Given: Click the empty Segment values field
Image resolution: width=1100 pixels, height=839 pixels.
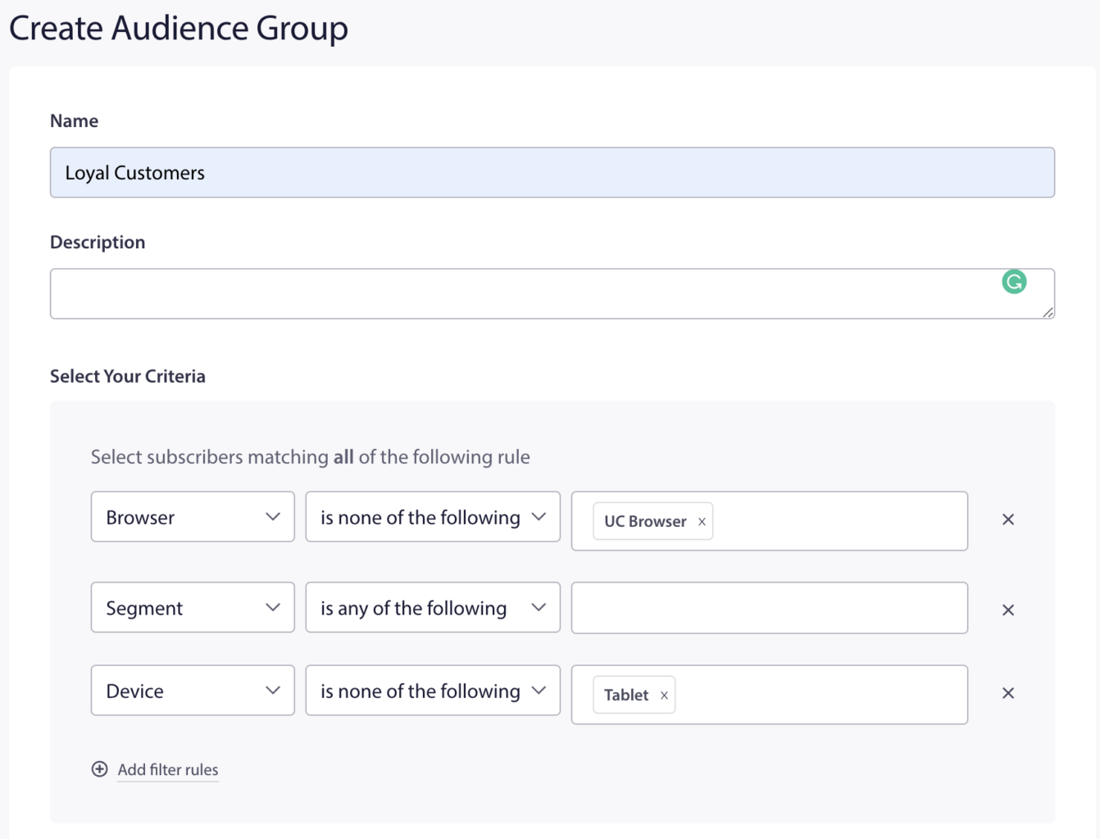Looking at the screenshot, I should coord(770,608).
